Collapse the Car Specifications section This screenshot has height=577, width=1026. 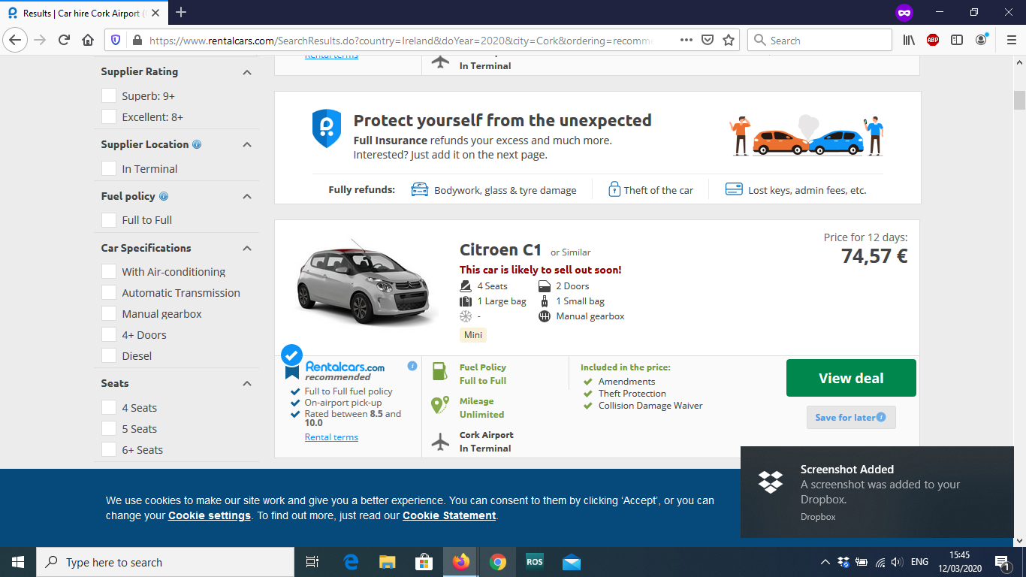click(x=246, y=248)
